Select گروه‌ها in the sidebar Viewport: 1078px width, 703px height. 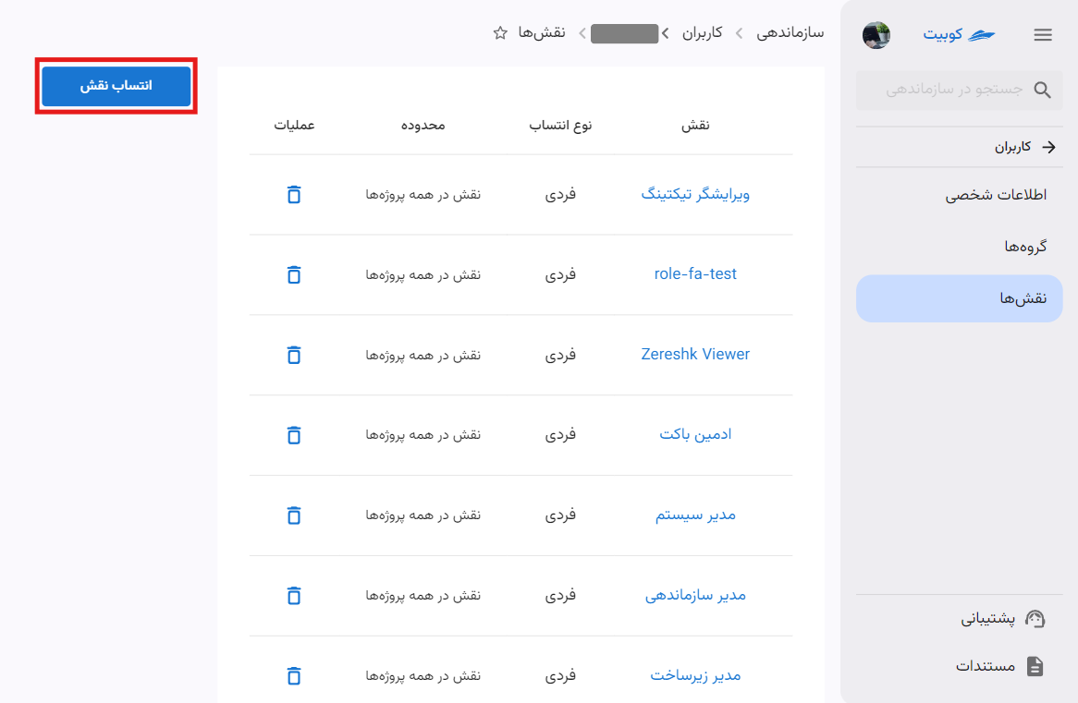[959, 246]
